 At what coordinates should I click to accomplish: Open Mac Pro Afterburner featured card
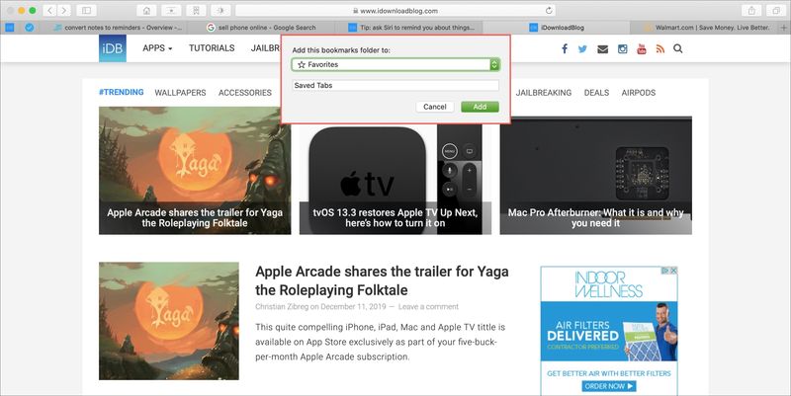pyautogui.click(x=596, y=176)
